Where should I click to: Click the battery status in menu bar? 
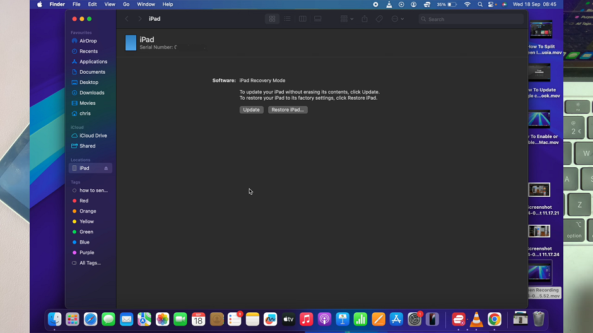point(447,4)
